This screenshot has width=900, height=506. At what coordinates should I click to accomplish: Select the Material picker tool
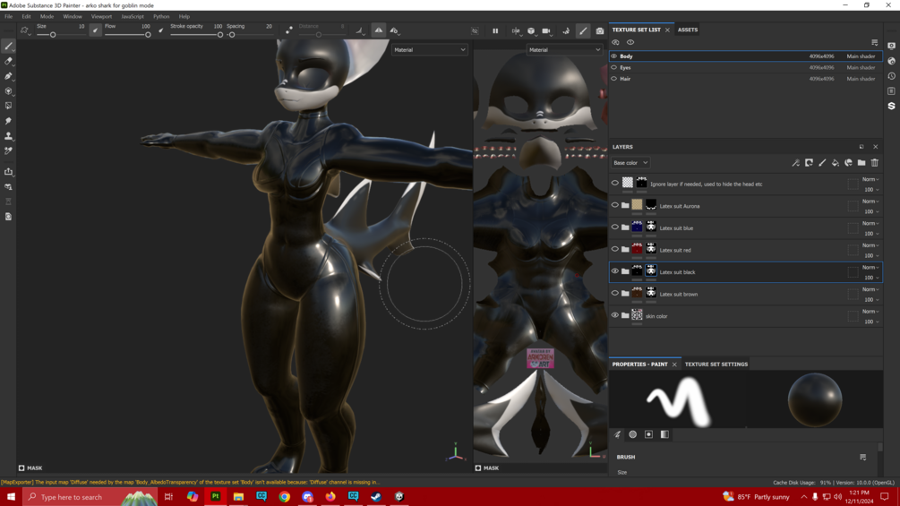9,150
